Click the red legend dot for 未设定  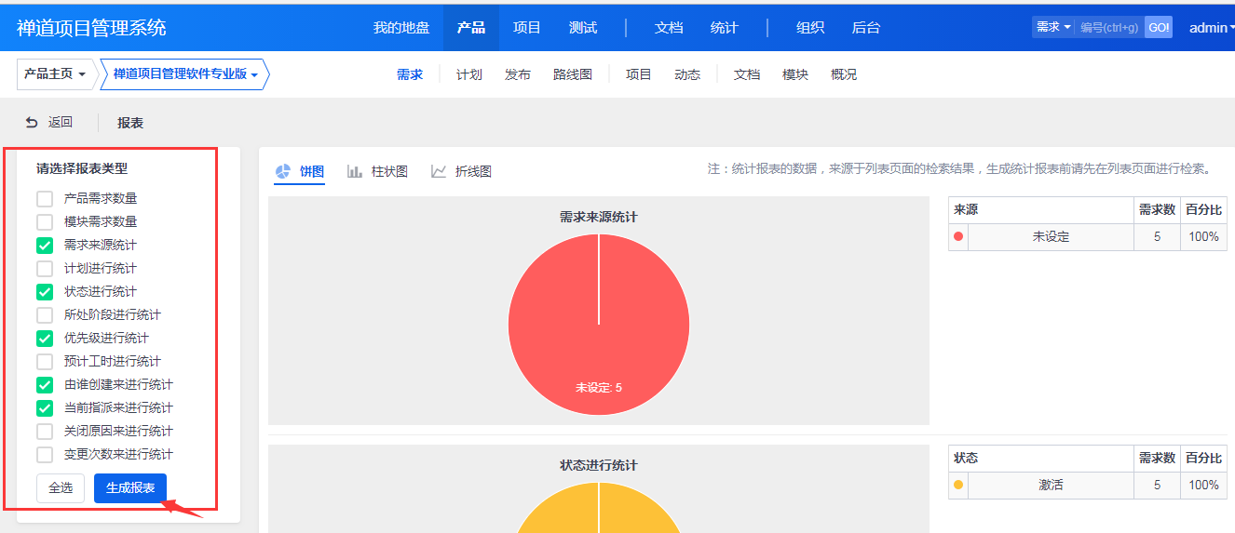pos(957,236)
